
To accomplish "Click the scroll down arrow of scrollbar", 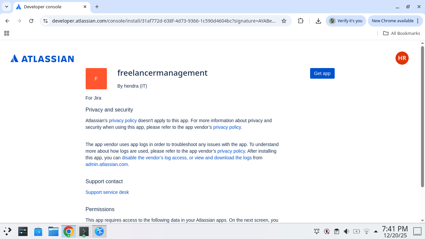I will point(423,220).
